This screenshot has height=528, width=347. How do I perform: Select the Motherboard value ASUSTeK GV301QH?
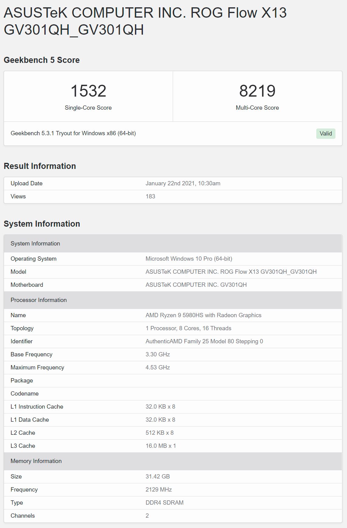pos(196,285)
